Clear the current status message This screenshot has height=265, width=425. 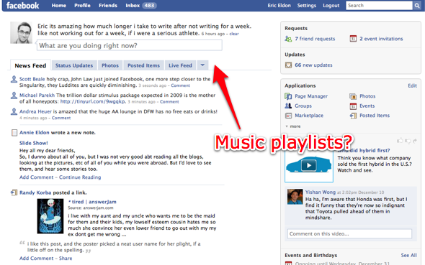[234, 34]
